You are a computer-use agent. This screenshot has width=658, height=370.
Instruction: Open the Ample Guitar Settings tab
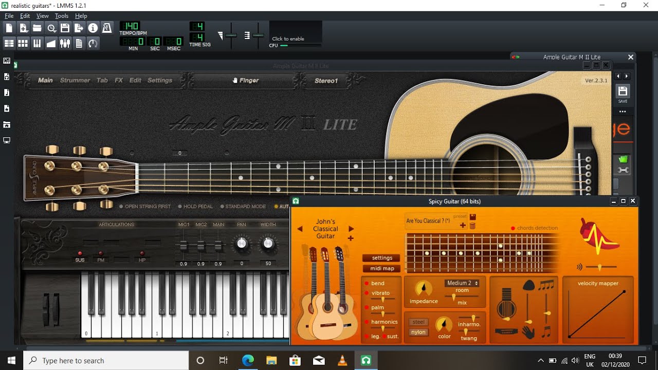coord(160,80)
